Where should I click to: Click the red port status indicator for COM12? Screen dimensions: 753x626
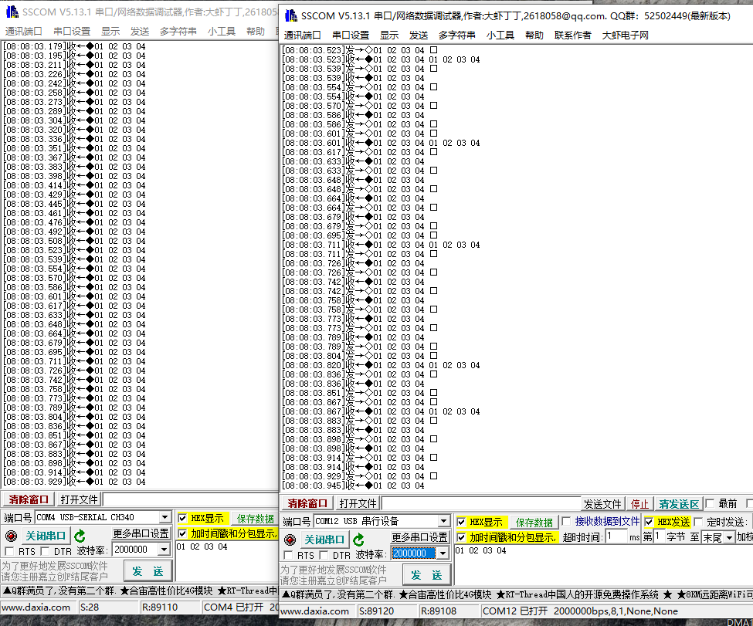pyautogui.click(x=290, y=540)
